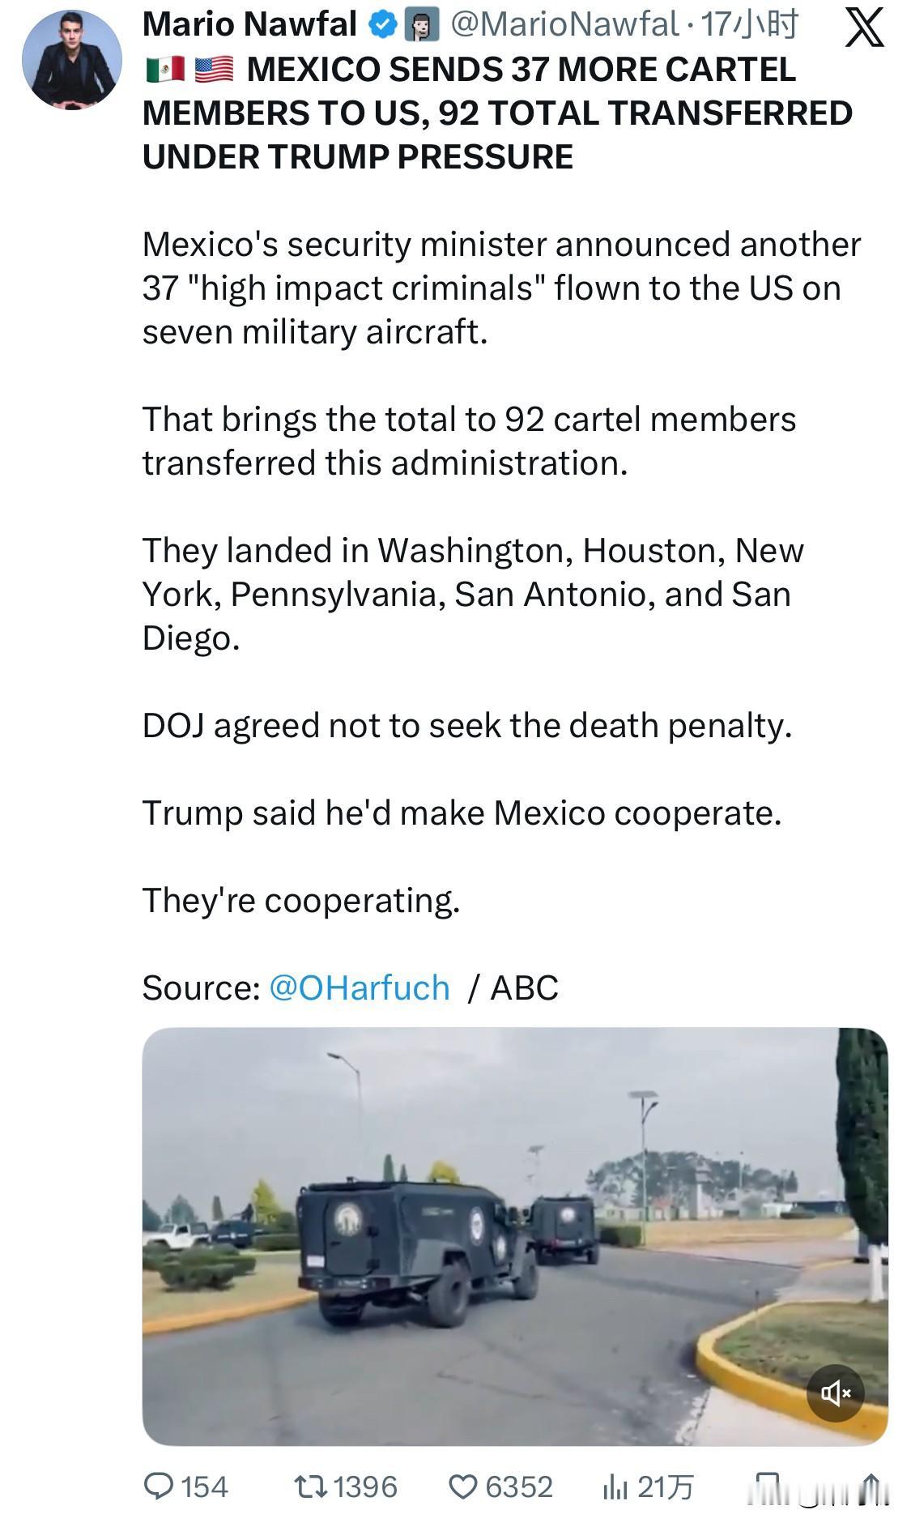Click the 6352 likes count
This screenshot has width=911, height=1527.
click(x=519, y=1486)
